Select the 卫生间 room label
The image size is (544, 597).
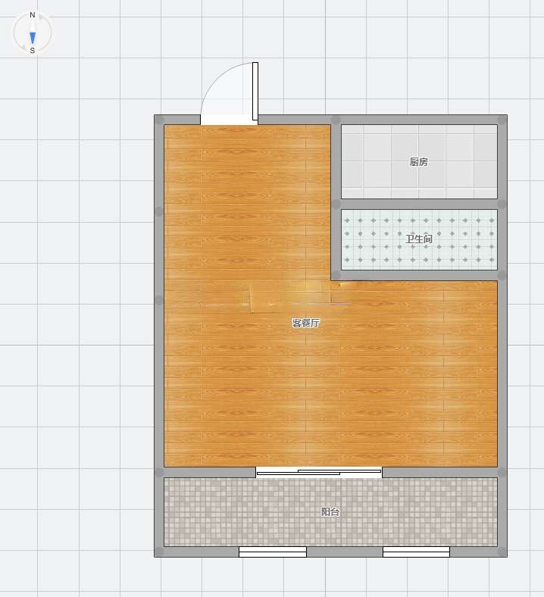pyautogui.click(x=419, y=239)
